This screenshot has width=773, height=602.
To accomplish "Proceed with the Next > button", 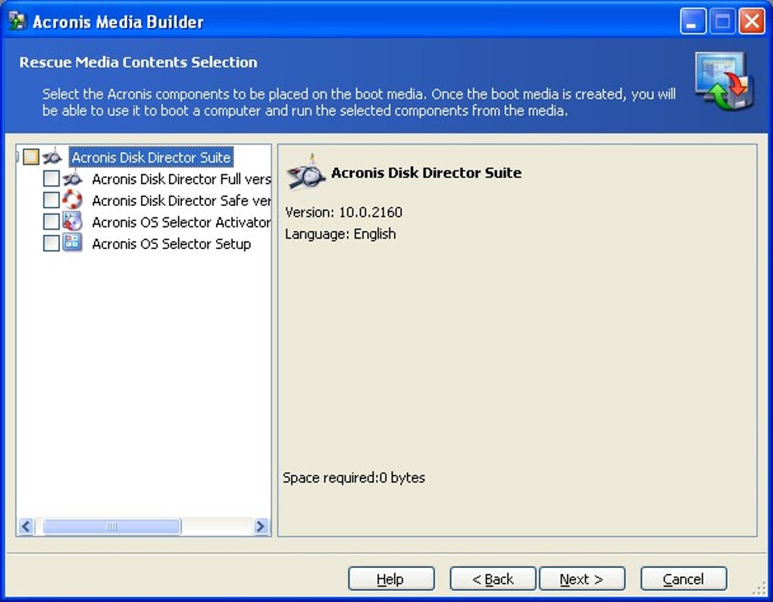I will pos(582,579).
